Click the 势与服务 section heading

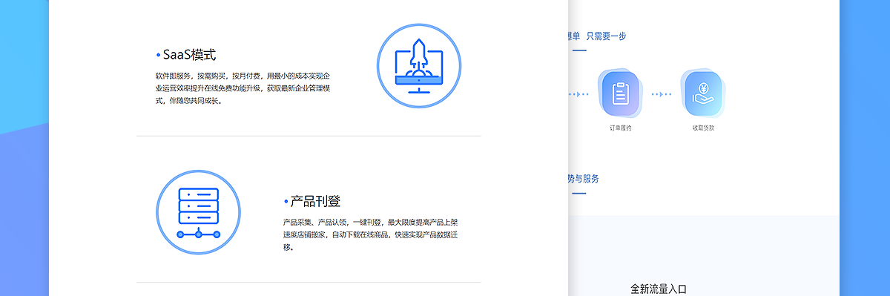point(584,179)
